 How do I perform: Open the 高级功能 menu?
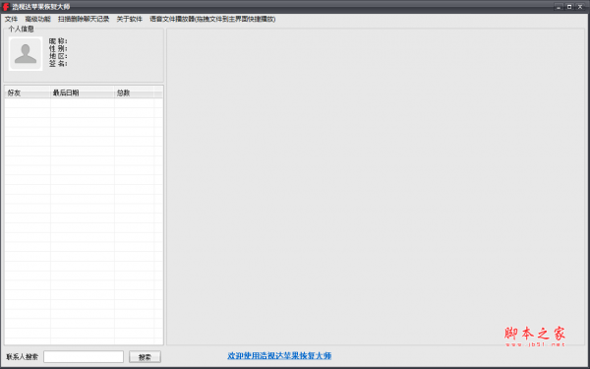(37, 19)
